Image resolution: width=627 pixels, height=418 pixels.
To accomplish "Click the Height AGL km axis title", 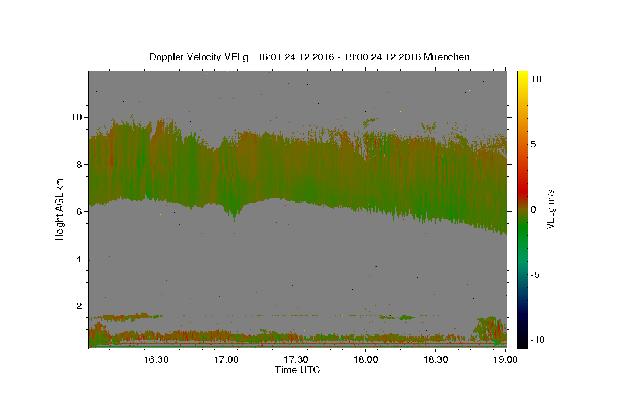I will pos(60,210).
